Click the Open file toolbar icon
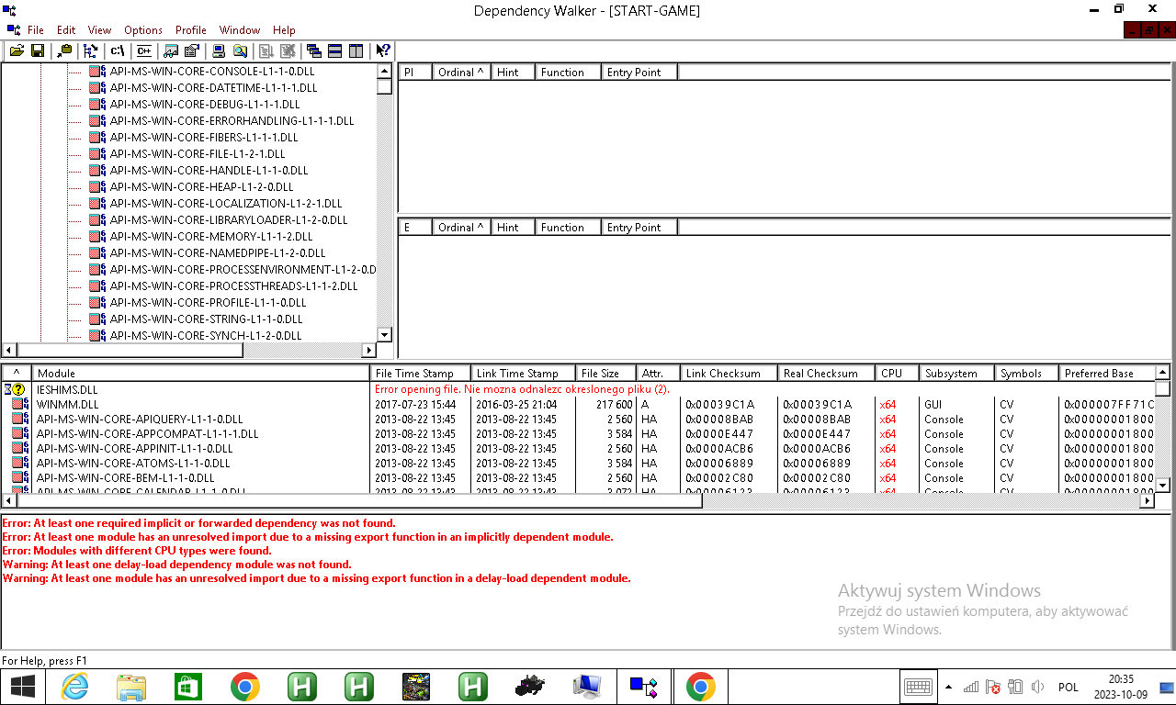The height and width of the screenshot is (705, 1176). 17,51
